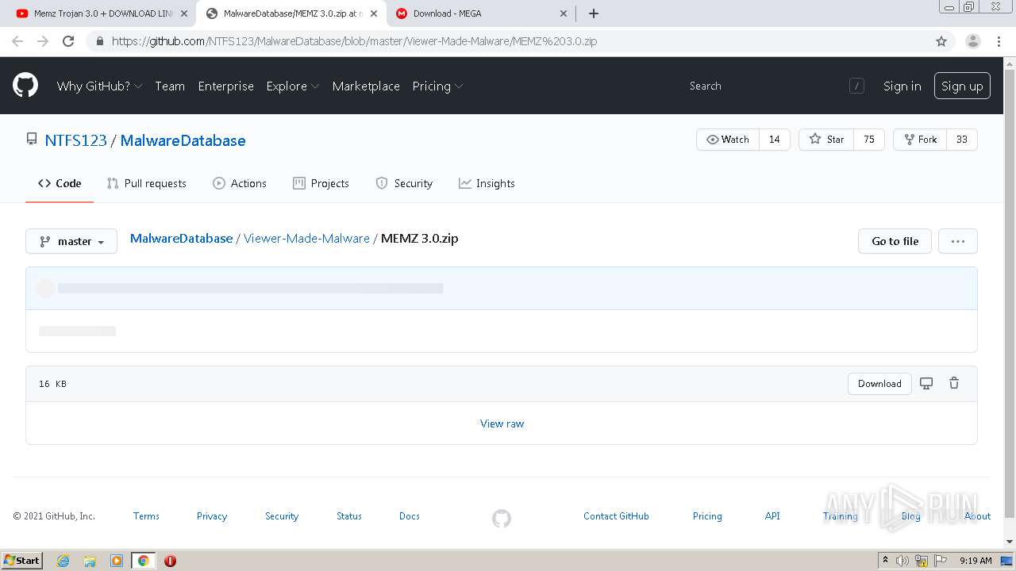This screenshot has width=1016, height=571.
Task: Click the Go to file button
Action: point(895,241)
